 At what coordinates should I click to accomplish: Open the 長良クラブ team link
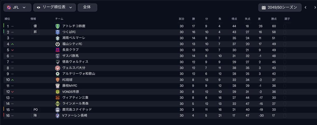click(71, 50)
